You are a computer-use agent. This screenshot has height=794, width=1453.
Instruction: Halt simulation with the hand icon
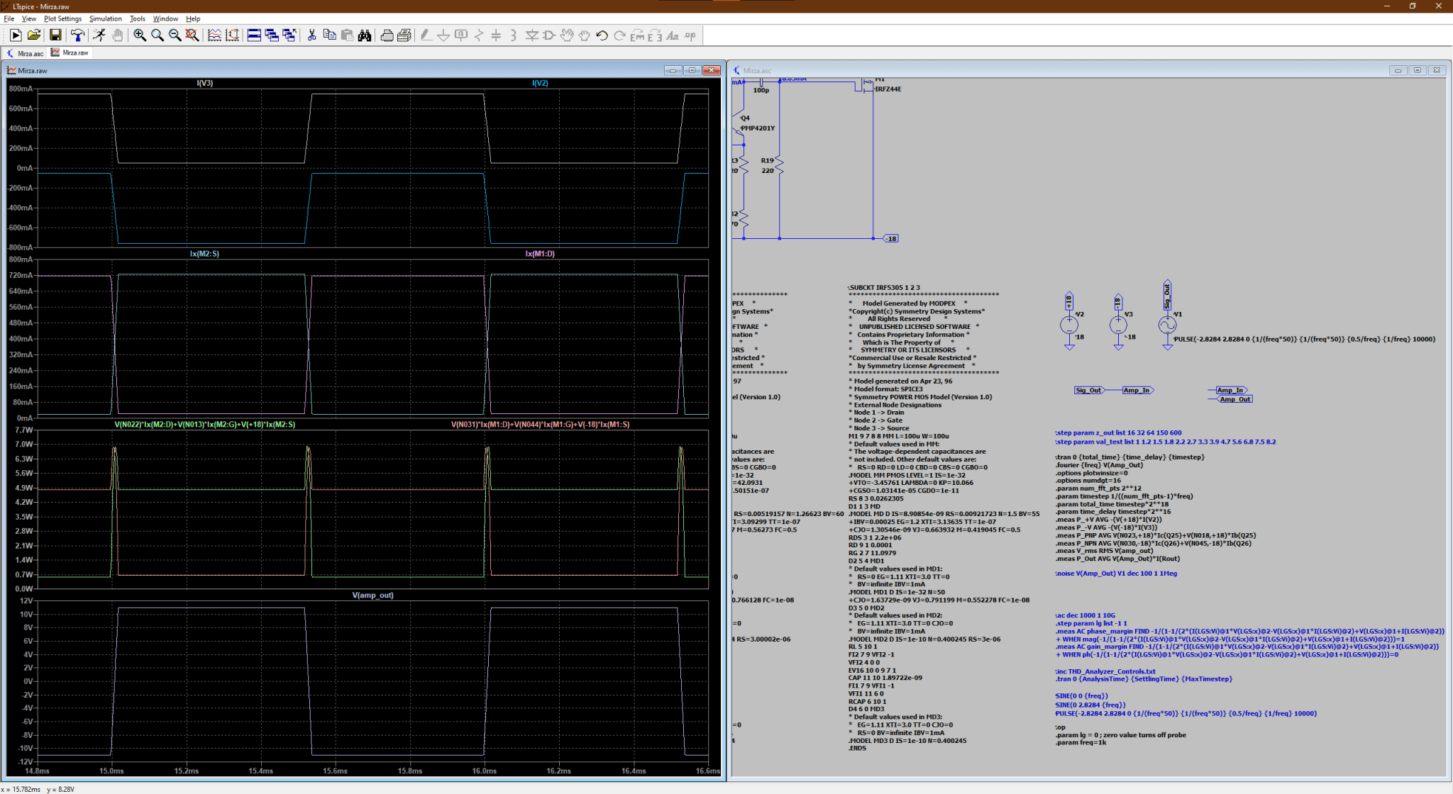117,35
